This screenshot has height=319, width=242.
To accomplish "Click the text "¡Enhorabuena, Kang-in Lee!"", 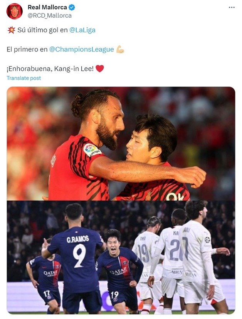I will pos(50,69).
